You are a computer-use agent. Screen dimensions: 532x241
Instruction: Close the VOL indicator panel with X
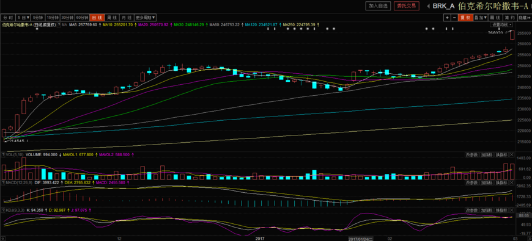[511, 155]
